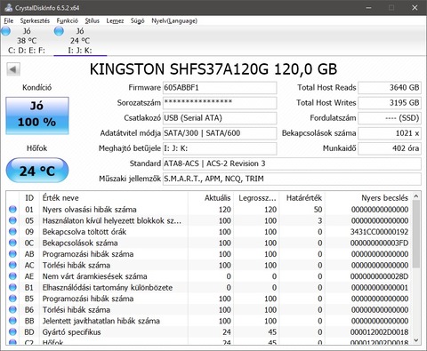Image resolution: width=427 pixels, height=351 pixels.
Task: Select the AC row Törlési hibák száma
Action: (209, 265)
